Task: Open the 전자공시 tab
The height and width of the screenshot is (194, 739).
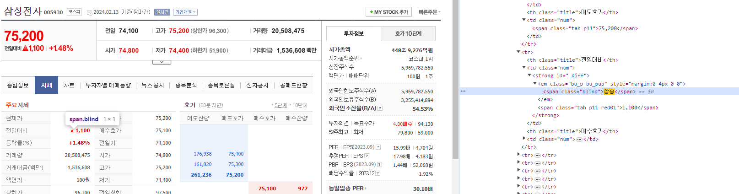Action: [257, 85]
